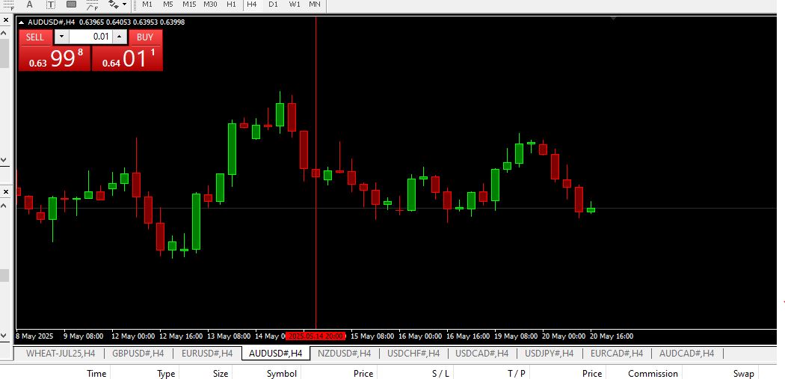
Task: Click the '13 May 08:00' time axis label
Action: coord(230,336)
